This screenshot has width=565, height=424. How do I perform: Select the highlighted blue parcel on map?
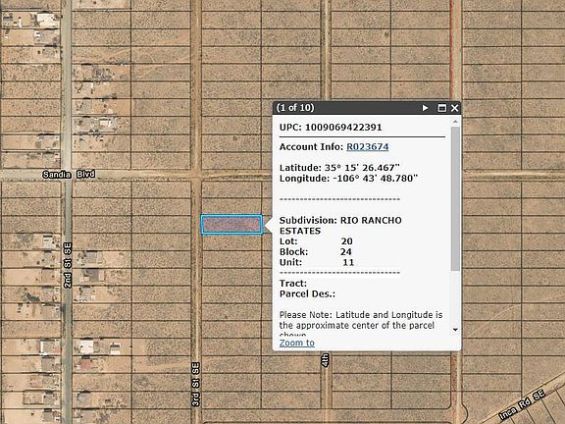(x=231, y=225)
